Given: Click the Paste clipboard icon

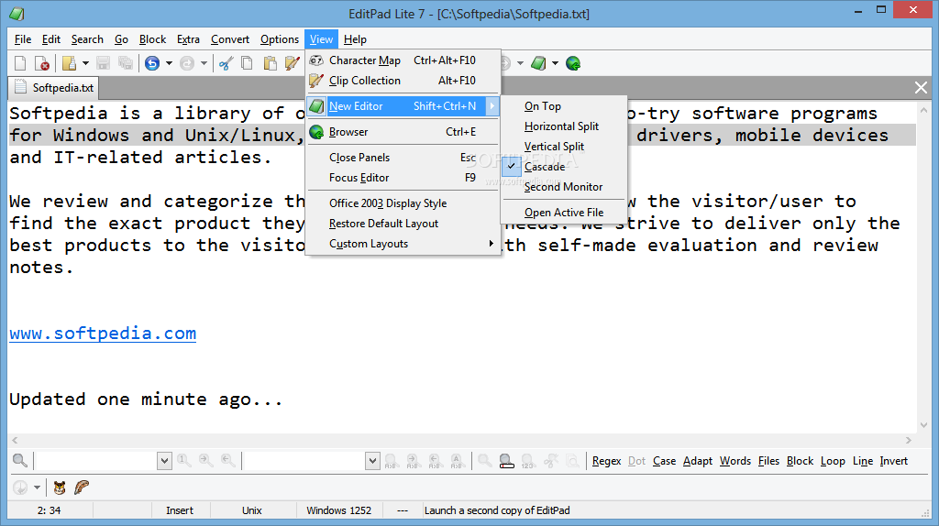Looking at the screenshot, I should point(271,63).
